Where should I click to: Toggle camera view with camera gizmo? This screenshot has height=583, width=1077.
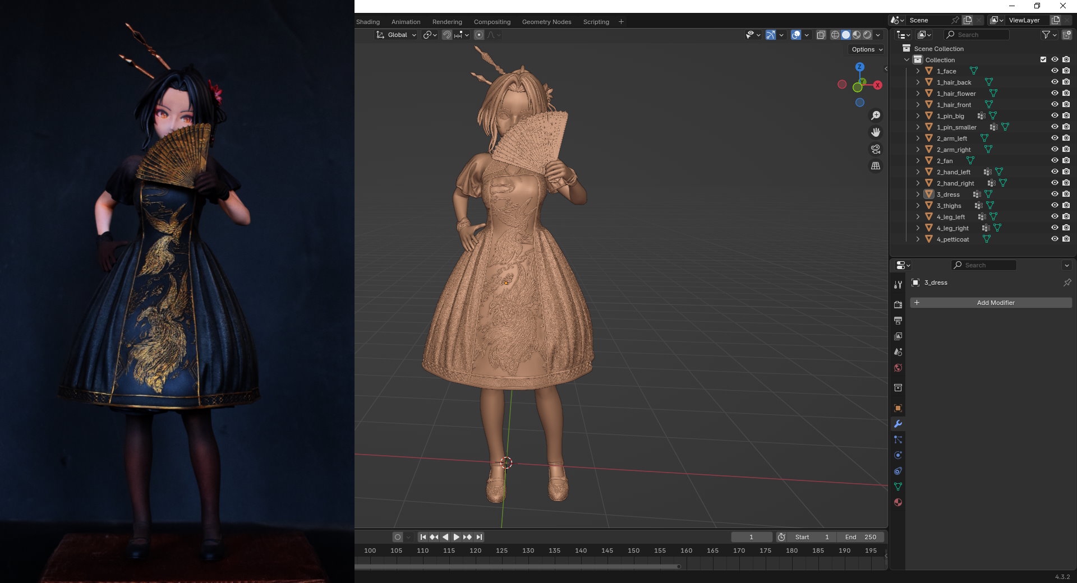click(x=875, y=149)
